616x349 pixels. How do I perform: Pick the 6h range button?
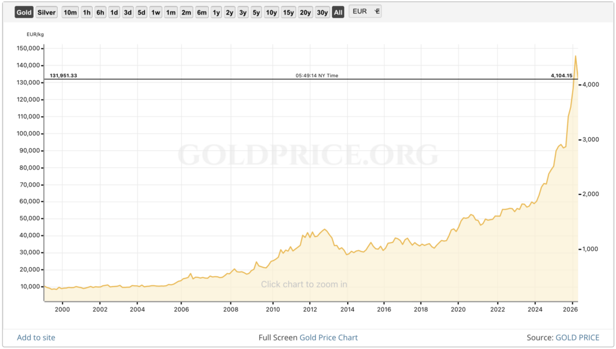(x=100, y=12)
